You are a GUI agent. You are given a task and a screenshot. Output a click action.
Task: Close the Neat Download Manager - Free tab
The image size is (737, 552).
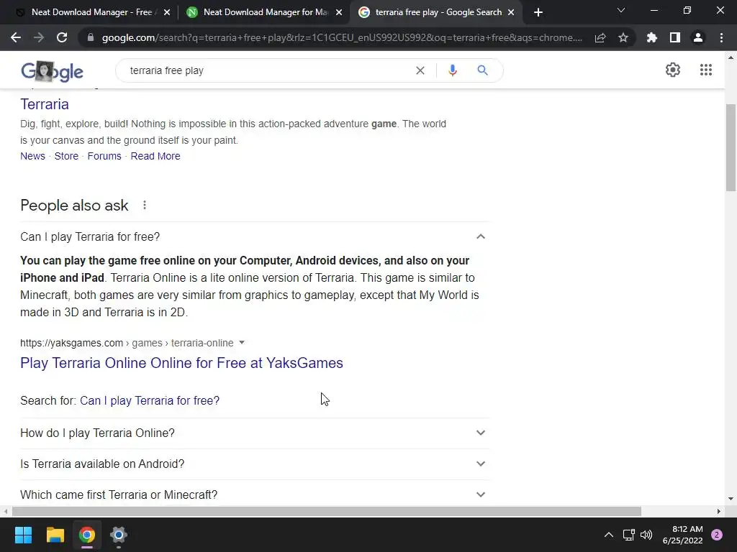[167, 13]
